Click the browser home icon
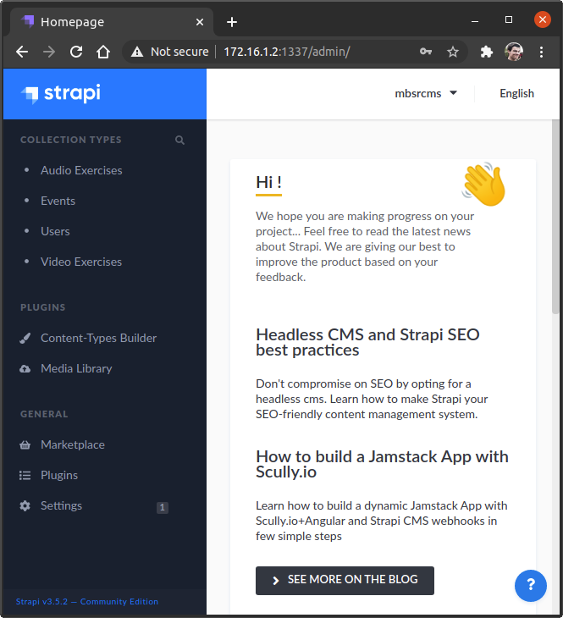 click(103, 52)
